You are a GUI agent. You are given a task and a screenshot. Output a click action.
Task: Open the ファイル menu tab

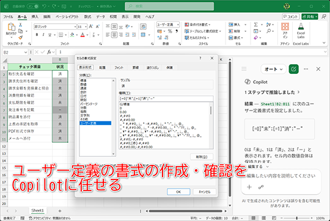coord(8,16)
